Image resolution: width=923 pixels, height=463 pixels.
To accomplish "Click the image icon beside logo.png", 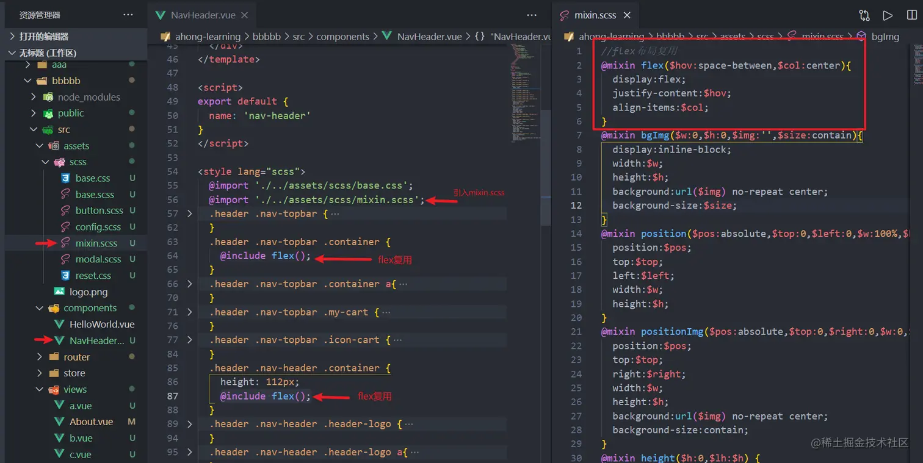I will click(x=59, y=292).
